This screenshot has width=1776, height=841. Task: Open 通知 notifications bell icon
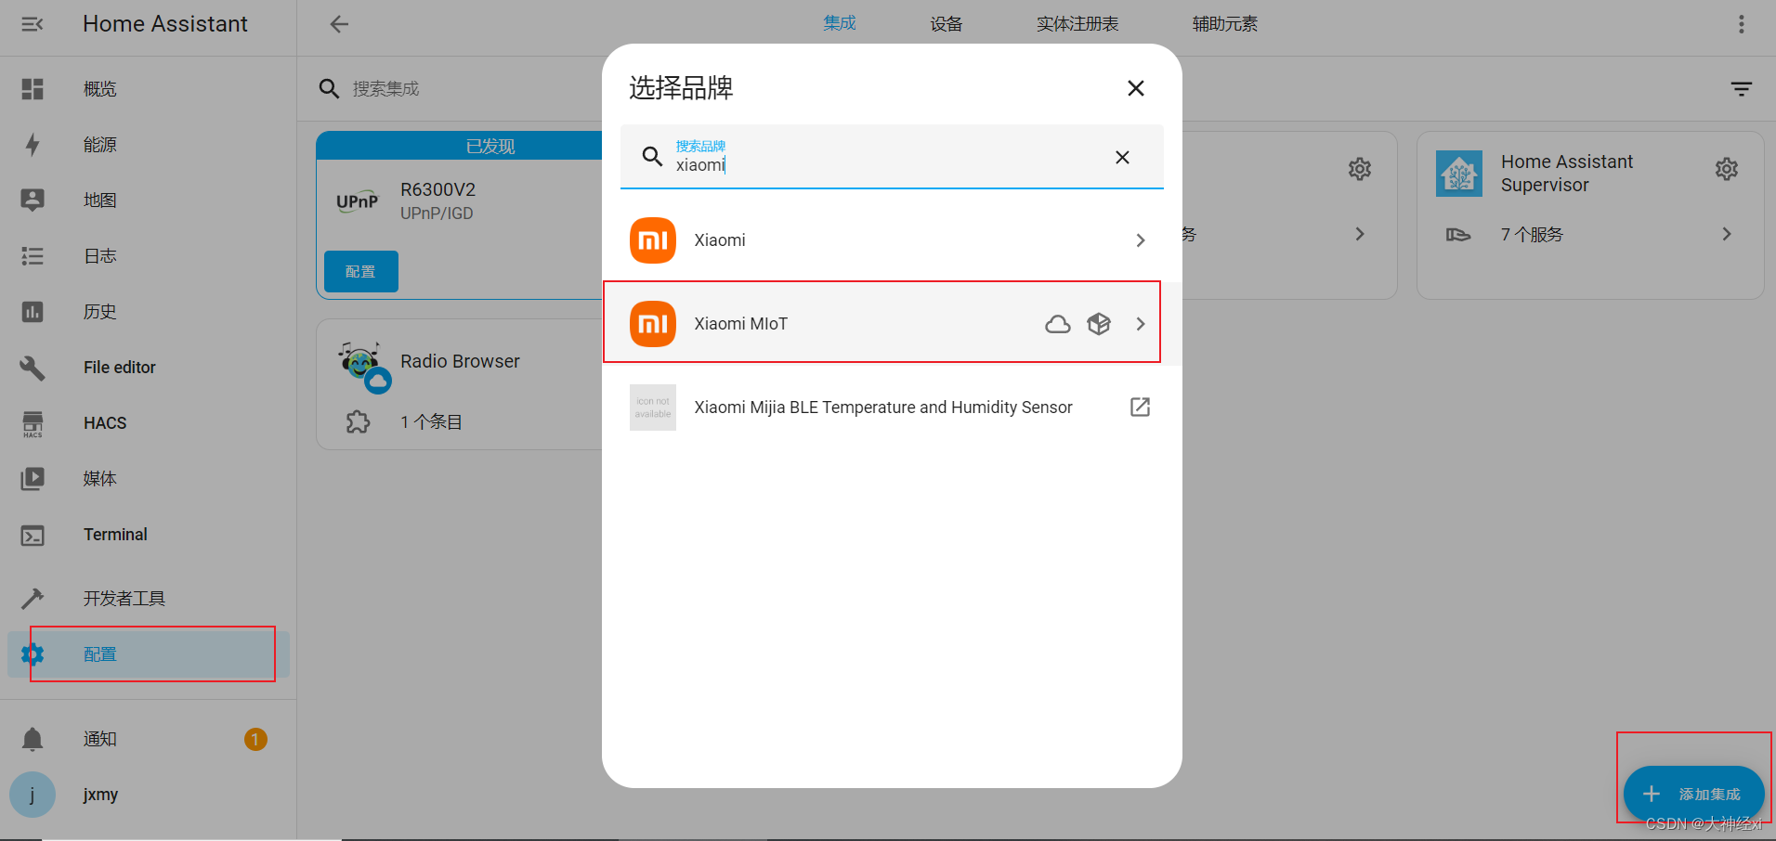(33, 739)
